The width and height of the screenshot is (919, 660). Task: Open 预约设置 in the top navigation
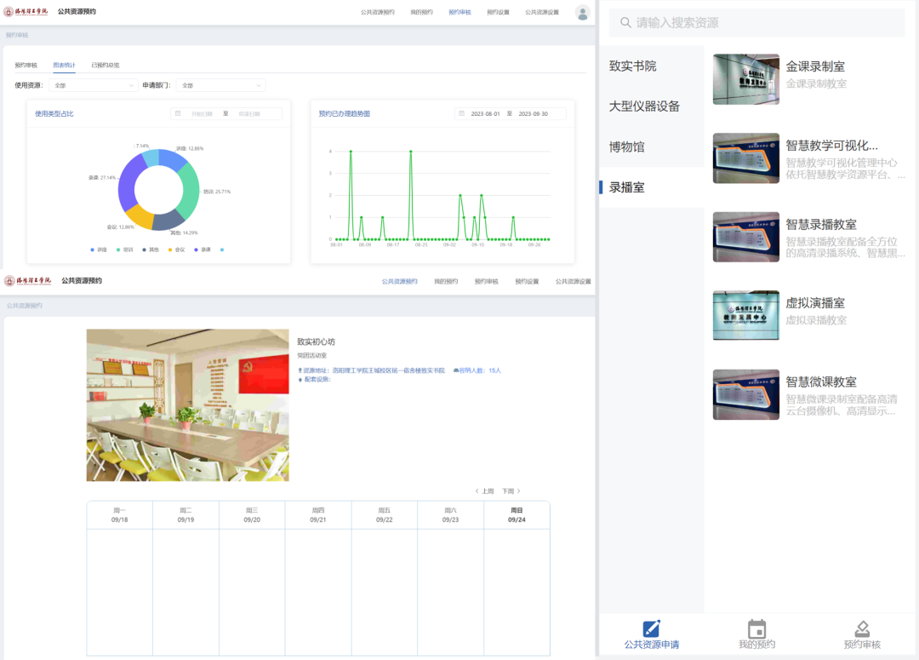pyautogui.click(x=498, y=13)
